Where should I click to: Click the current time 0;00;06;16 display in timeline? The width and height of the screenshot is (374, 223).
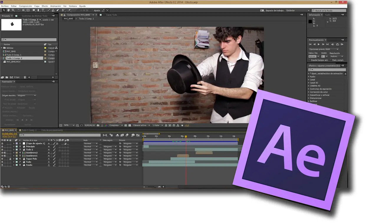[x=9, y=134]
